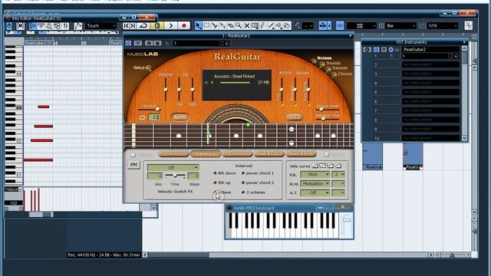Viewport: 491px width, 276px height.
Task: Toggle the HOLD button in RealGuitar
Action: 294,117
